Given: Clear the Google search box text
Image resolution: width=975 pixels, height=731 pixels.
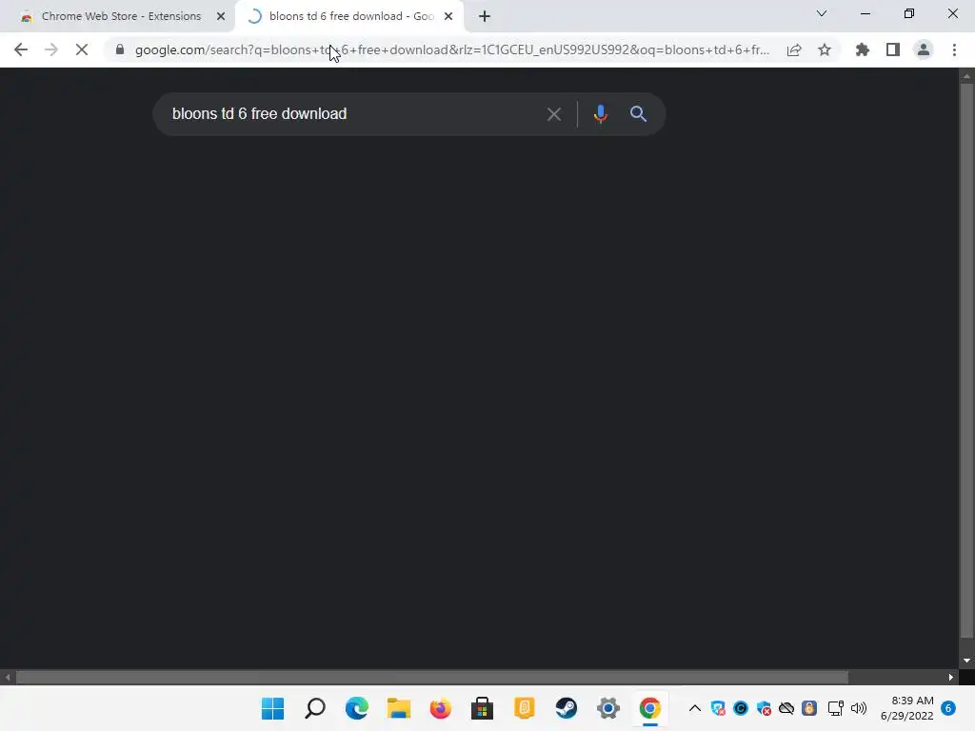Looking at the screenshot, I should 554,114.
